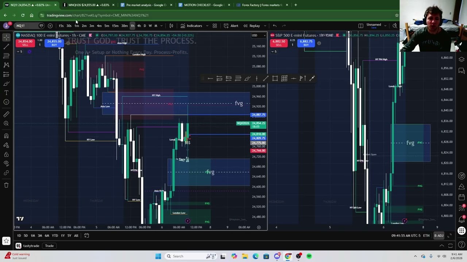Select the crosshair cursor tool in left sidebar
The image size is (467, 262).
pyautogui.click(x=6, y=37)
